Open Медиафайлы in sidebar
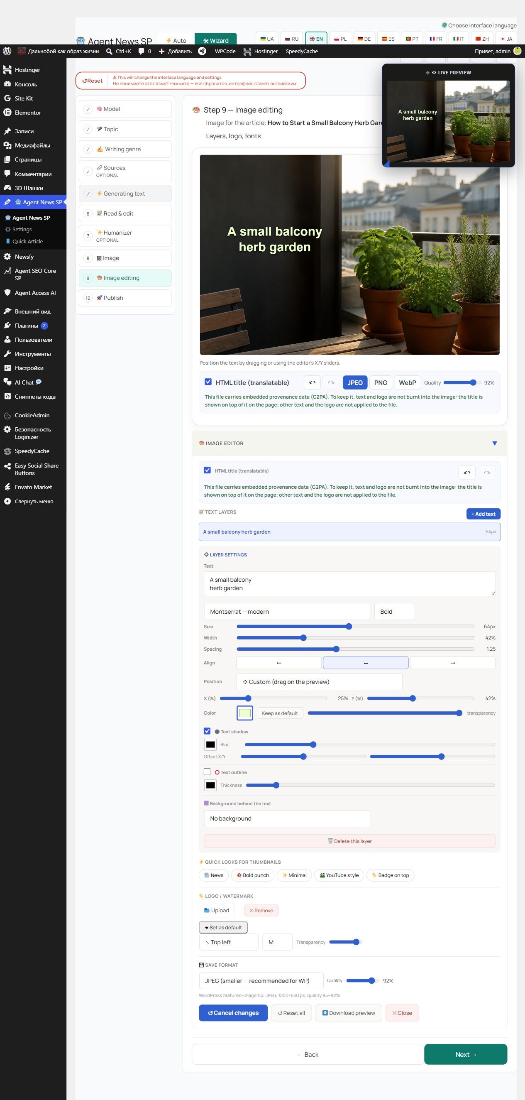The image size is (525, 1100). tap(32, 145)
